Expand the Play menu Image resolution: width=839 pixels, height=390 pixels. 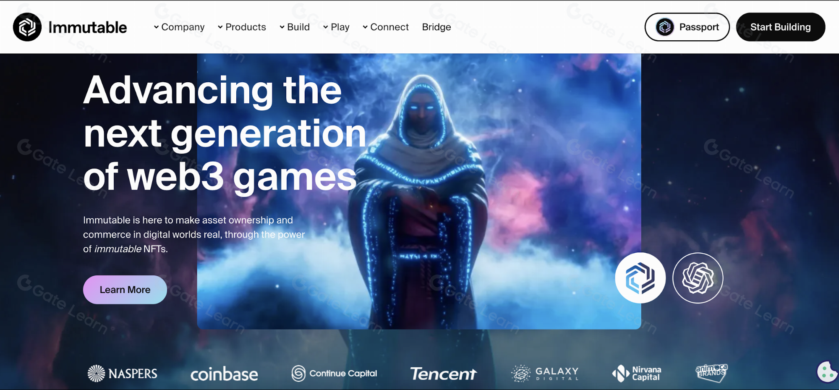click(x=336, y=27)
